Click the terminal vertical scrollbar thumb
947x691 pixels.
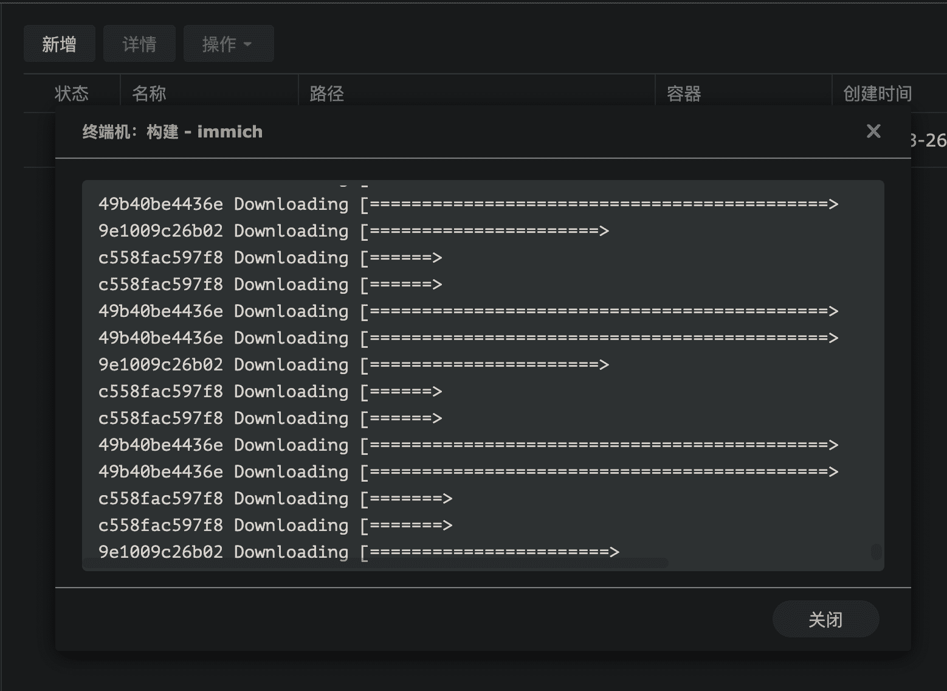click(876, 552)
